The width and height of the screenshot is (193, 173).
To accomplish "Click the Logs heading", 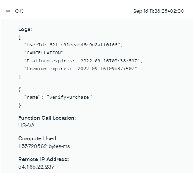I will (x=25, y=29).
